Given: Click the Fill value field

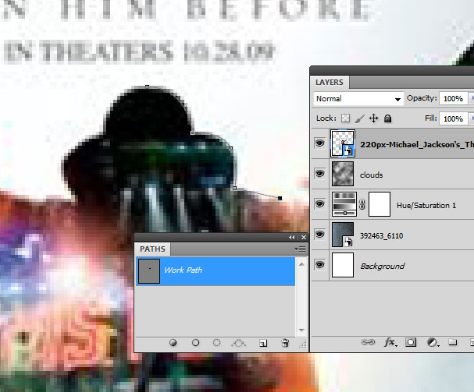Looking at the screenshot, I should [x=453, y=118].
